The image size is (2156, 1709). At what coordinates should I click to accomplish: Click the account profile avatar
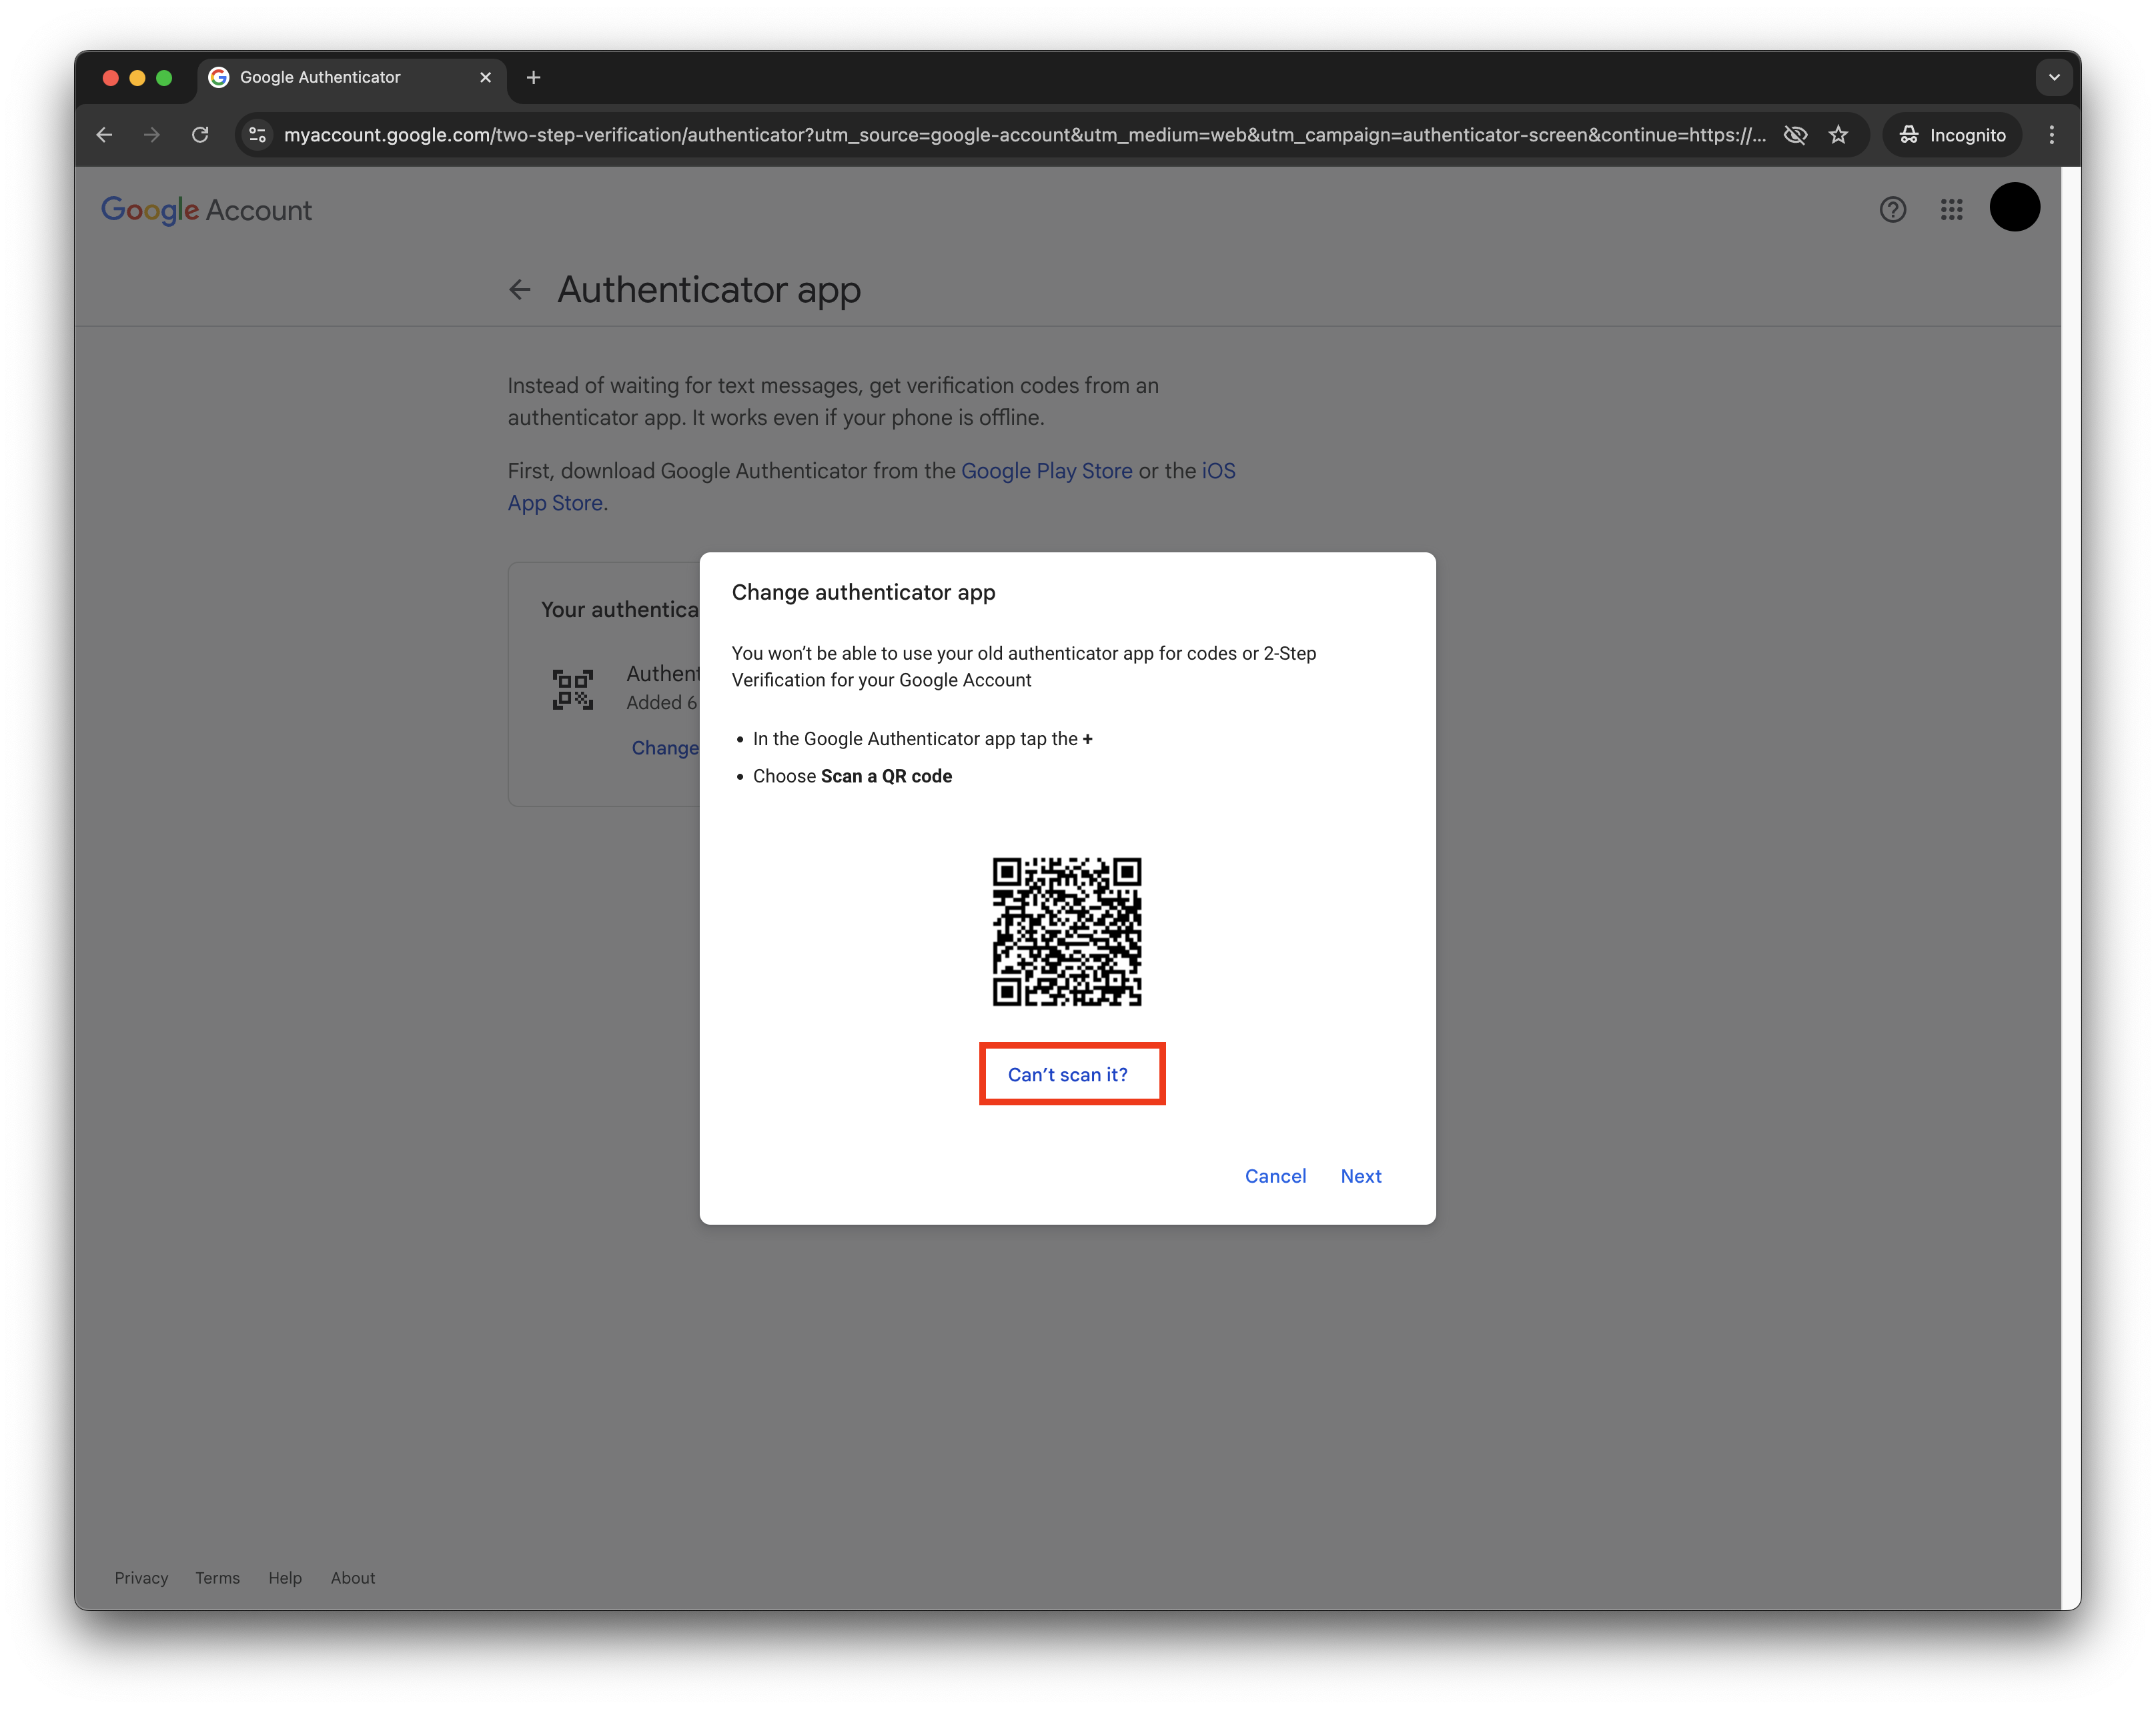pos(2014,207)
